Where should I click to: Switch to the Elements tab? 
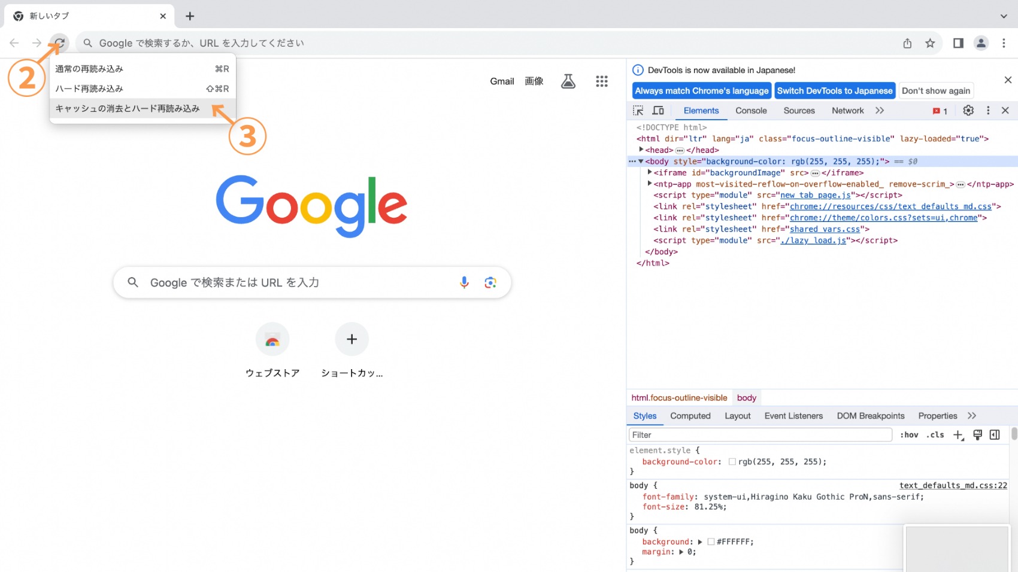701,111
